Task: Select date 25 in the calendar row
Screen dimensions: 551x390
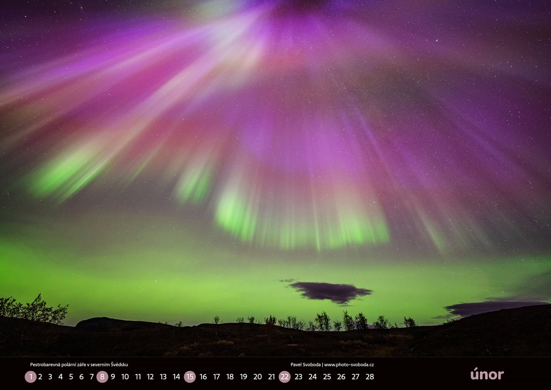Action: tap(327, 377)
